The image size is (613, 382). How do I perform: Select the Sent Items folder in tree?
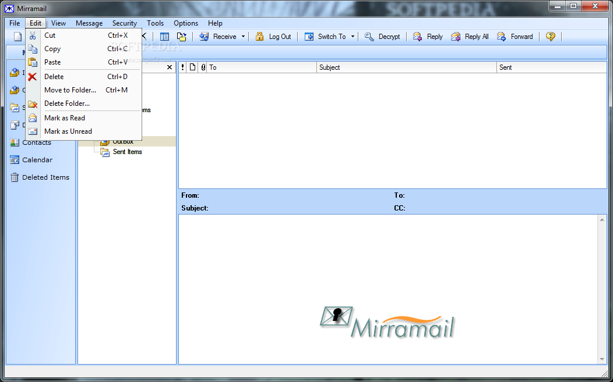click(128, 152)
